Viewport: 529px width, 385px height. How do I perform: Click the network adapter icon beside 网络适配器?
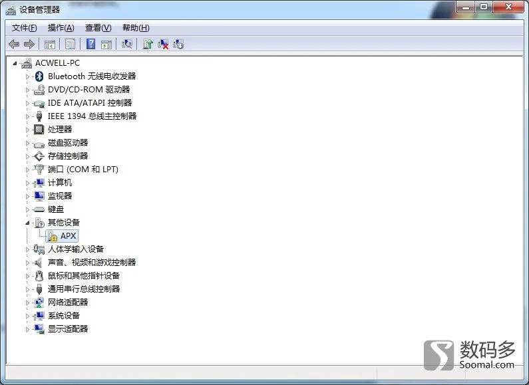point(39,303)
